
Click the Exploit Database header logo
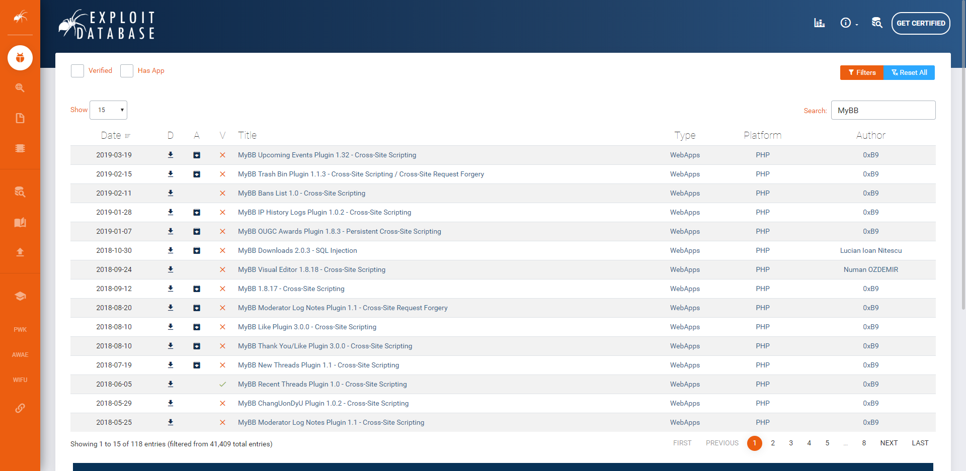pos(107,25)
